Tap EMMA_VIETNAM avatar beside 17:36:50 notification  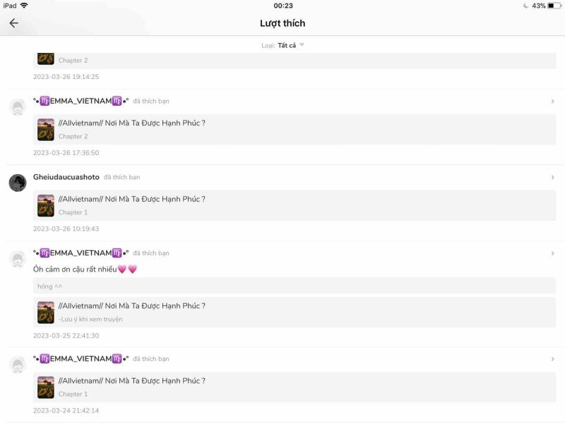pos(18,107)
